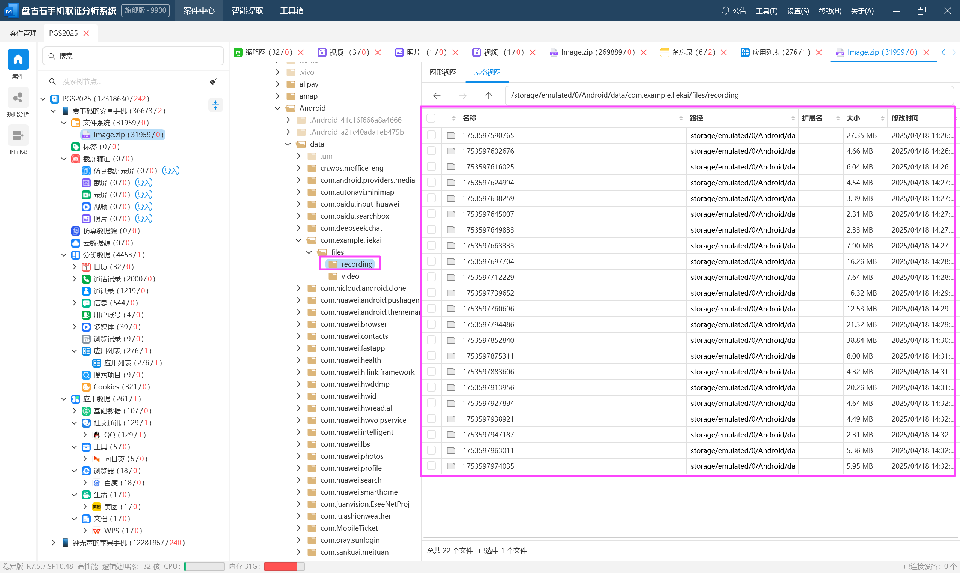Open the 时间线 sidebar icon
The height and width of the screenshot is (573, 960).
[x=18, y=135]
